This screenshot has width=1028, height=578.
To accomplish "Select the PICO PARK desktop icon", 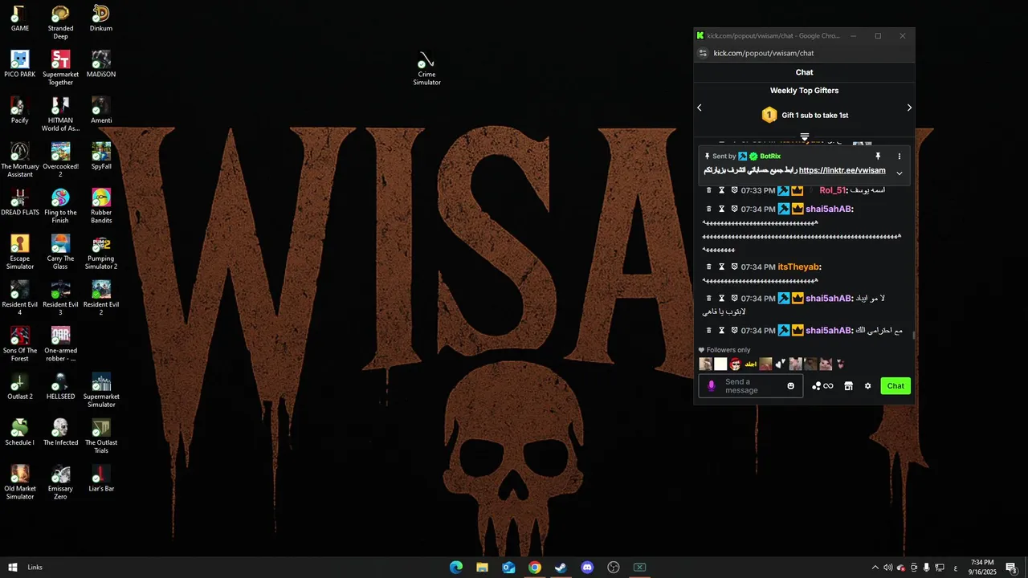I will [20, 64].
